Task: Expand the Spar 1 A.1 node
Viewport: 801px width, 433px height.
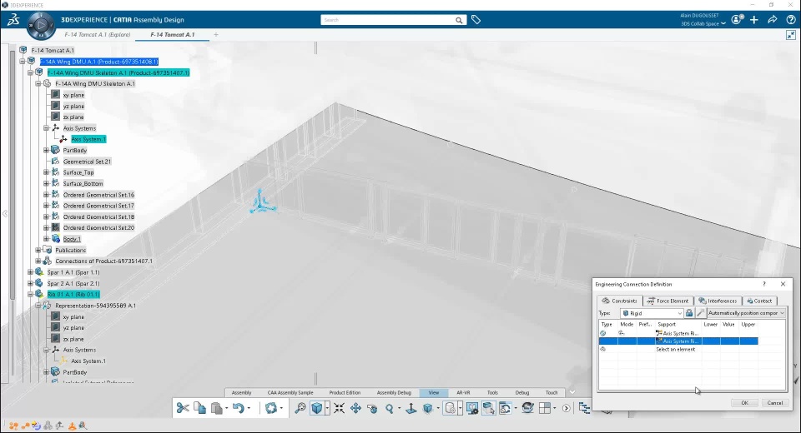Action: (x=31, y=272)
